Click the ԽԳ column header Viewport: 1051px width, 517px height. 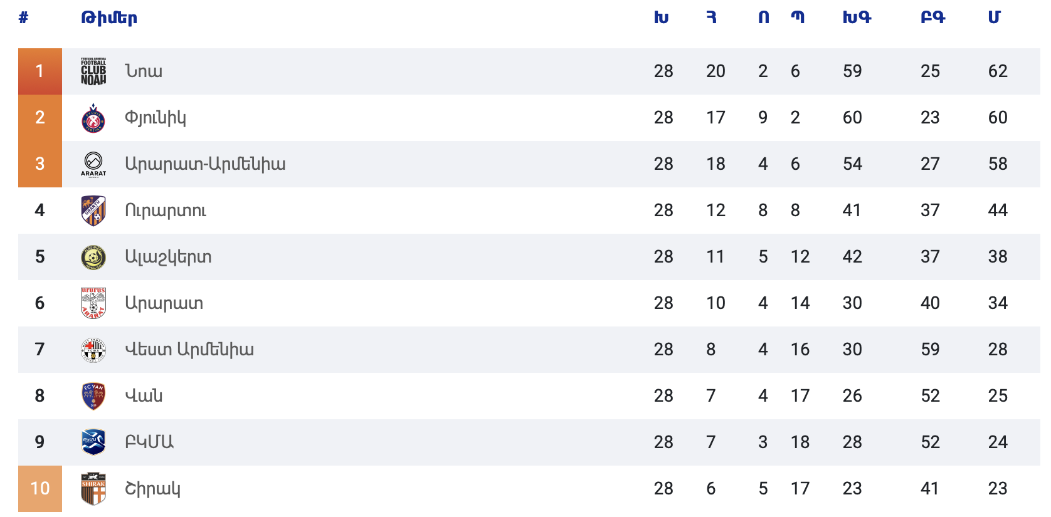coord(857,18)
